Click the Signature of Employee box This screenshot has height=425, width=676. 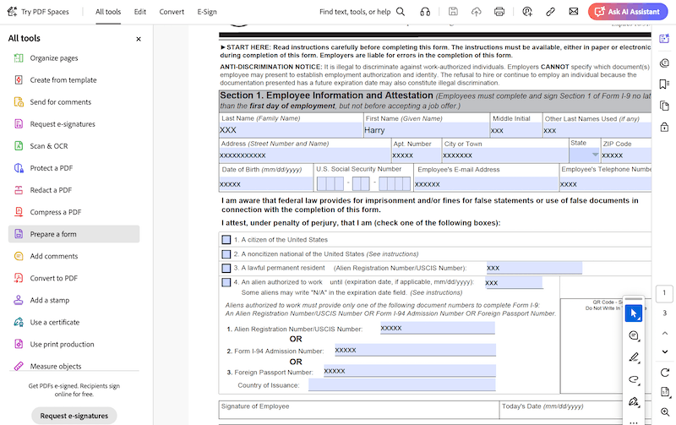[359, 411]
